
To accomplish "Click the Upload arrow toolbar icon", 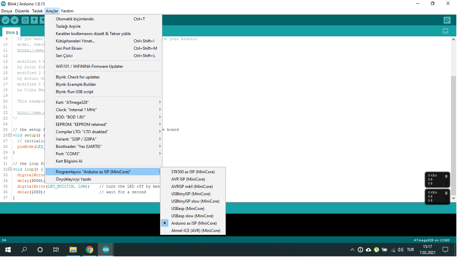I will point(14,20).
